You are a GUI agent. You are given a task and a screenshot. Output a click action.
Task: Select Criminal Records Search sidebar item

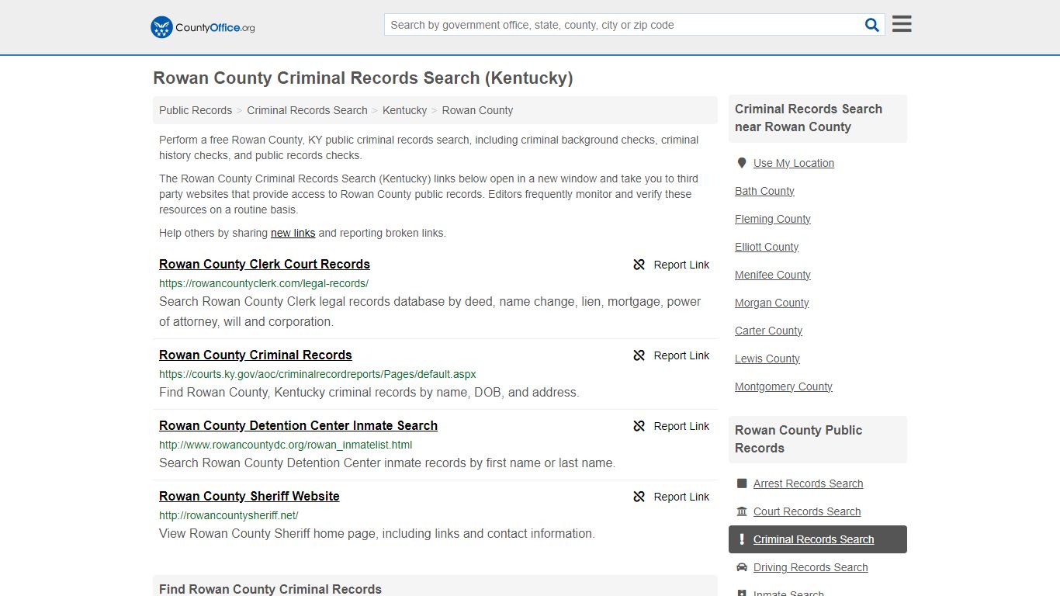(818, 539)
